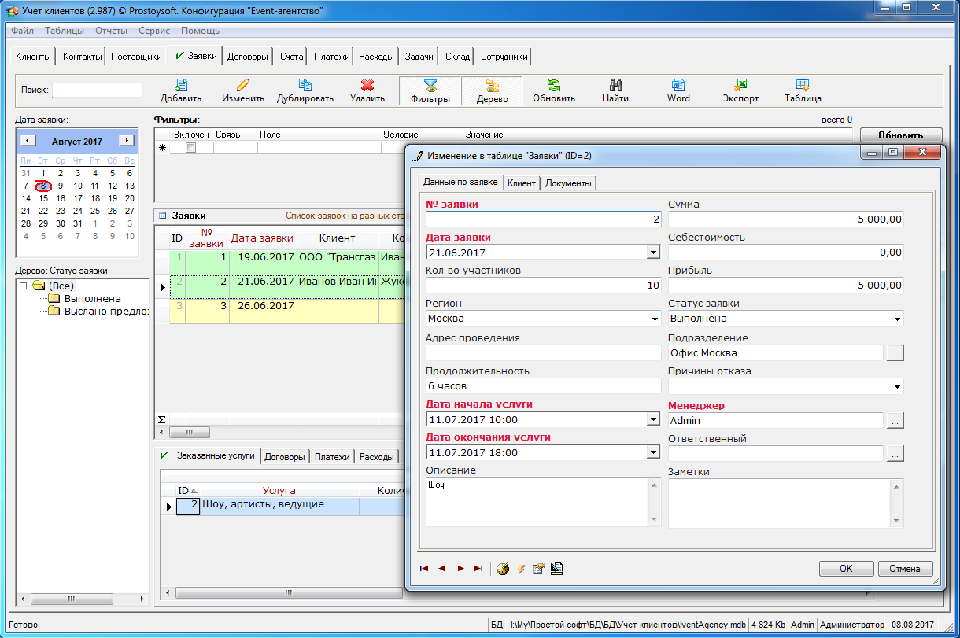This screenshot has height=638, width=960.
Task: Click the Адрес проведения input field
Action: [543, 353]
